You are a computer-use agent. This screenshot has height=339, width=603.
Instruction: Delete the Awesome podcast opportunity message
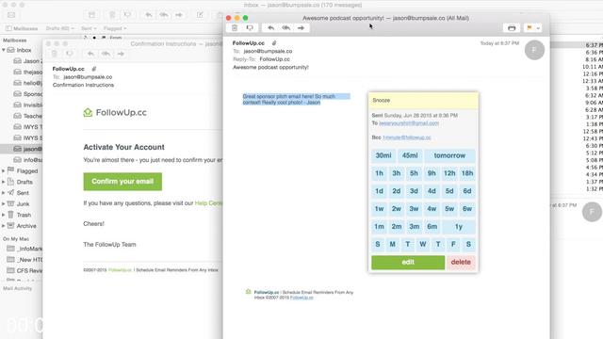pyautogui.click(x=235, y=27)
